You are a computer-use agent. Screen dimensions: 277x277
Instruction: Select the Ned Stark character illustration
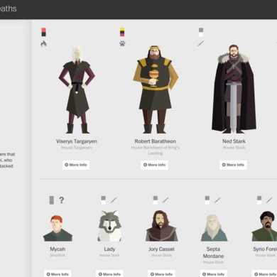pyautogui.click(x=234, y=89)
